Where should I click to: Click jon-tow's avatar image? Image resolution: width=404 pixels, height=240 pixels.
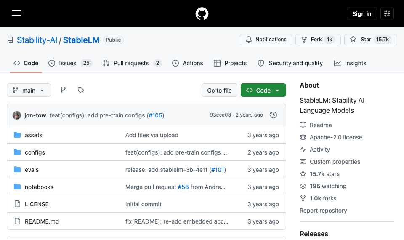click(17, 115)
